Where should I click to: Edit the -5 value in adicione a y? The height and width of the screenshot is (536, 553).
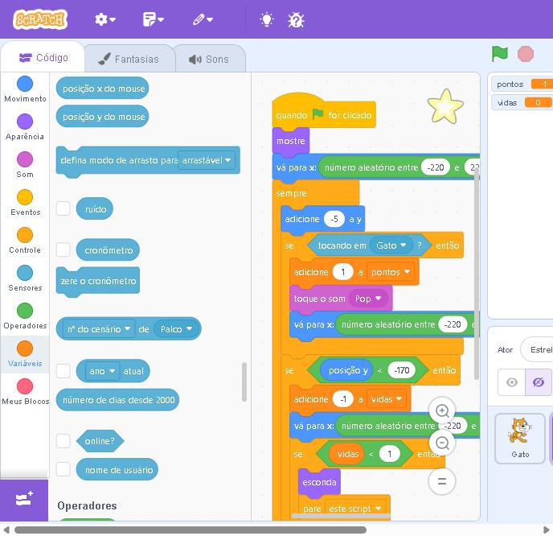pos(334,219)
